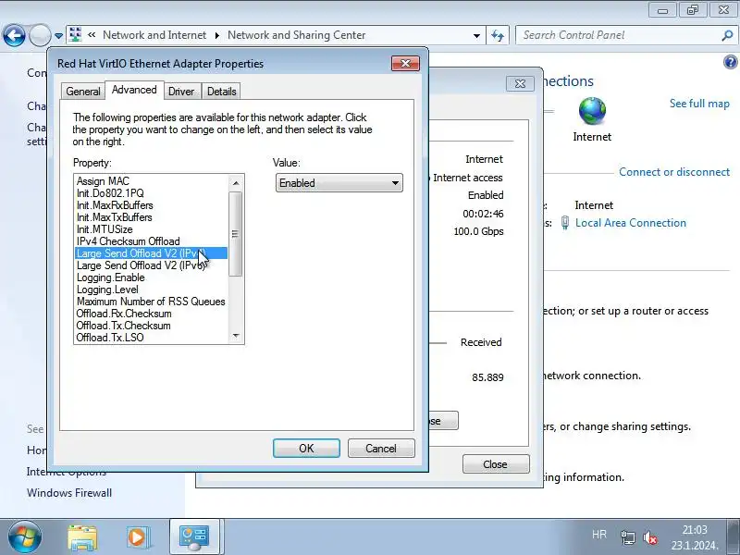This screenshot has height=555, width=740.
Task: Click the Refresh button in the address bar
Action: tap(498, 35)
